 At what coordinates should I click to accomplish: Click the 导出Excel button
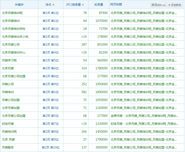point(158,5)
